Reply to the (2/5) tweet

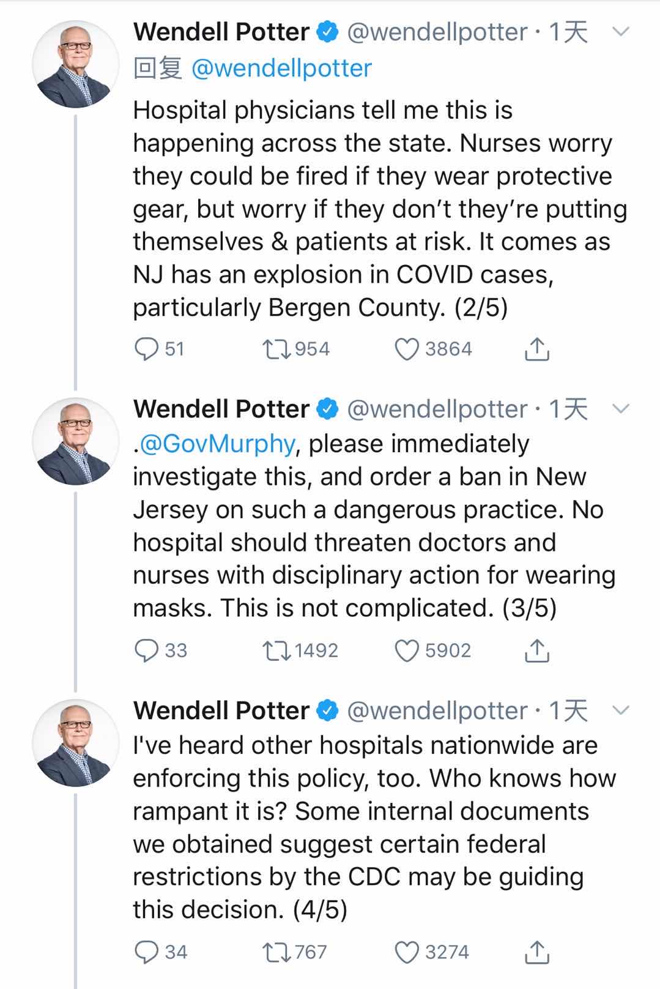(x=146, y=349)
